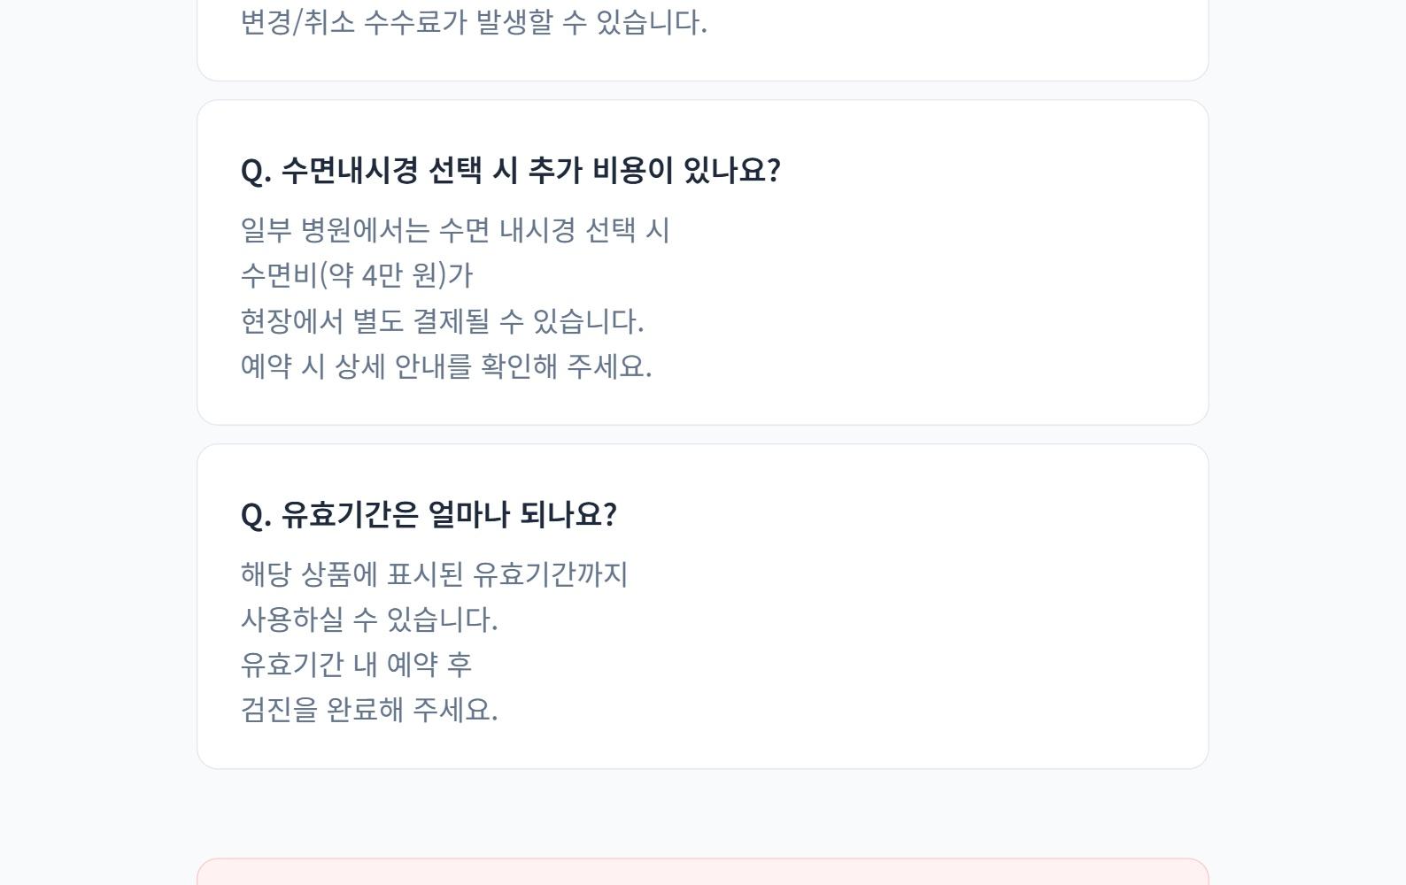This screenshot has width=1406, height=885.
Task: Click the line '검진을 완료해 주세요.'
Action: pyautogui.click(x=369, y=711)
